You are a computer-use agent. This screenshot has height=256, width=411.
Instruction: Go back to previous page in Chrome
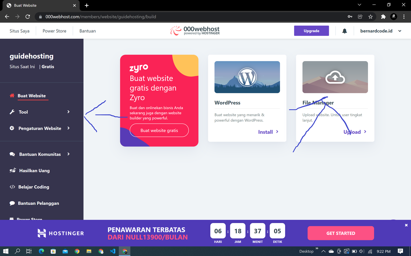[7, 17]
